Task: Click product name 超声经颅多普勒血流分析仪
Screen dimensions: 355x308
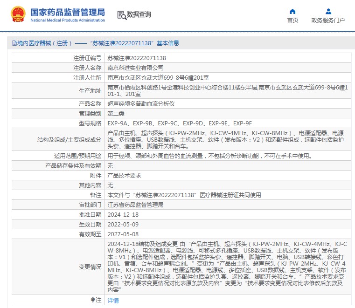Action: click(141, 103)
